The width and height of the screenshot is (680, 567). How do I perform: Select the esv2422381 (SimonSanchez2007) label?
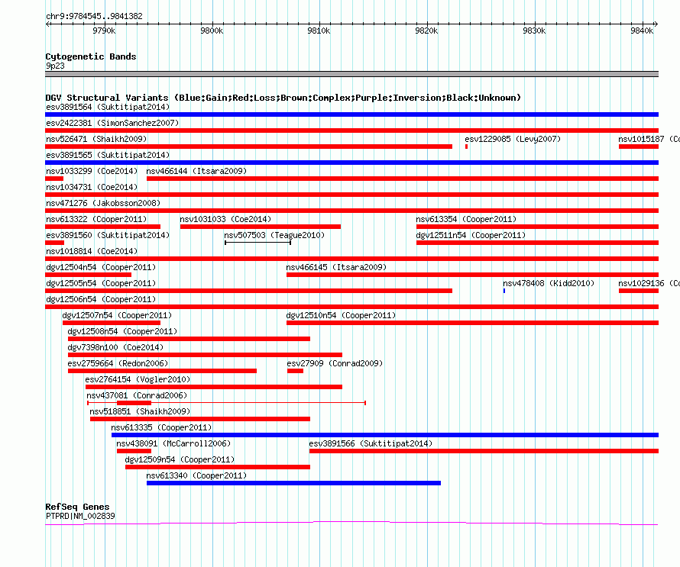(x=112, y=123)
